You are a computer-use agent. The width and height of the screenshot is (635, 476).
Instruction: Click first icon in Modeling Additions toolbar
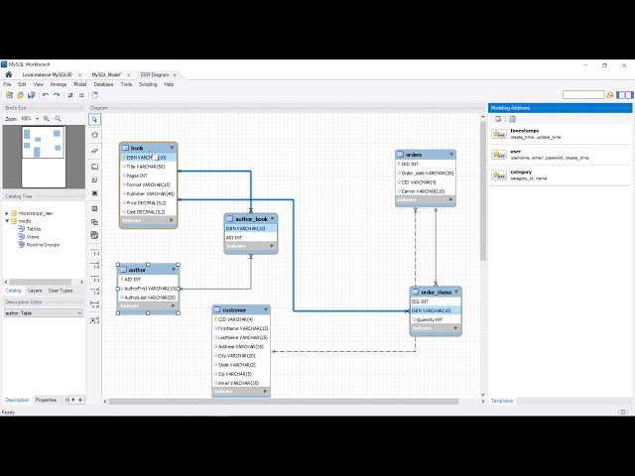coord(498,119)
